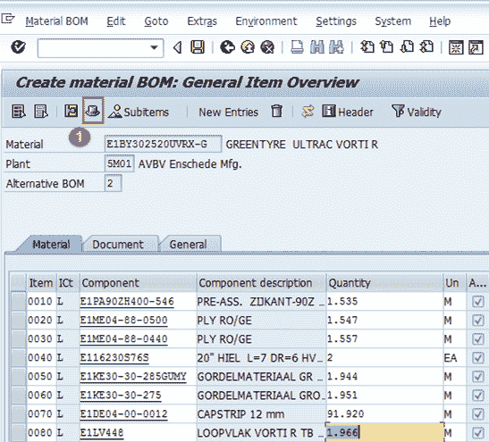489x442 pixels.
Task: Click the green Enter checkmark icon
Action: click(18, 47)
